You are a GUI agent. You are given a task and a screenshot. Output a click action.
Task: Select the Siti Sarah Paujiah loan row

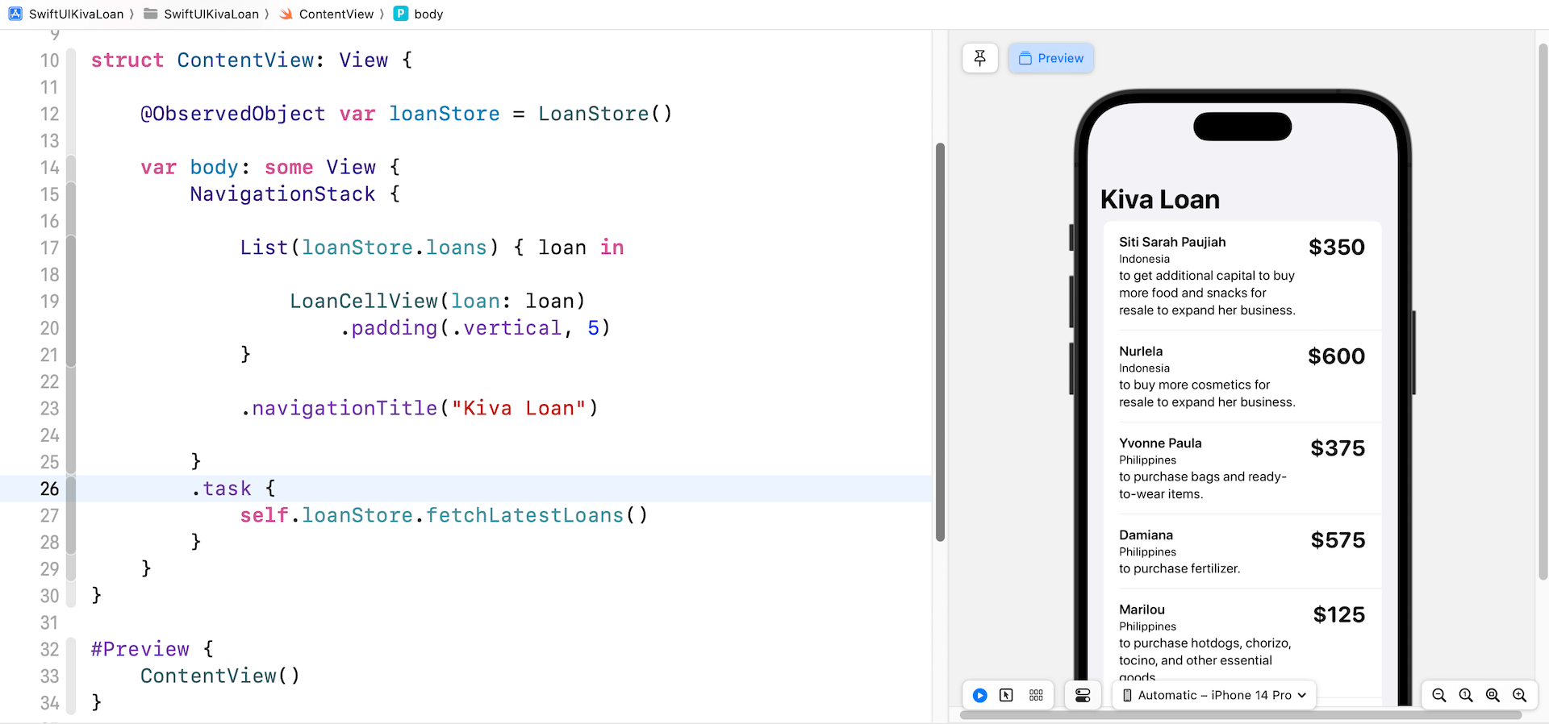click(x=1242, y=276)
